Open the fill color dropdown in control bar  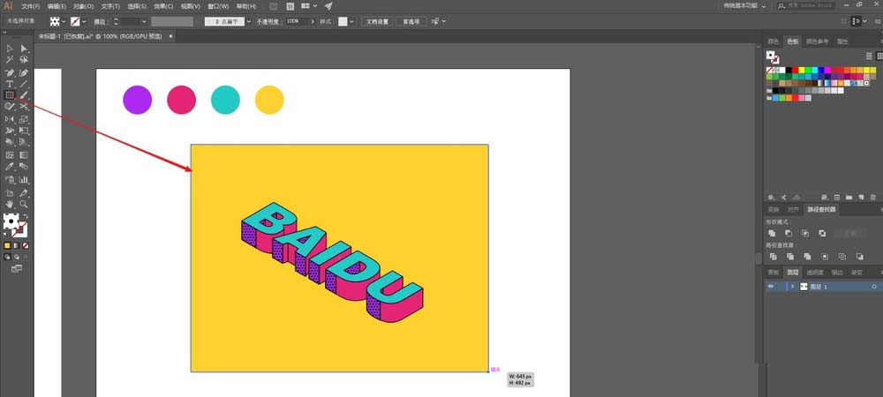pyautogui.click(x=64, y=21)
